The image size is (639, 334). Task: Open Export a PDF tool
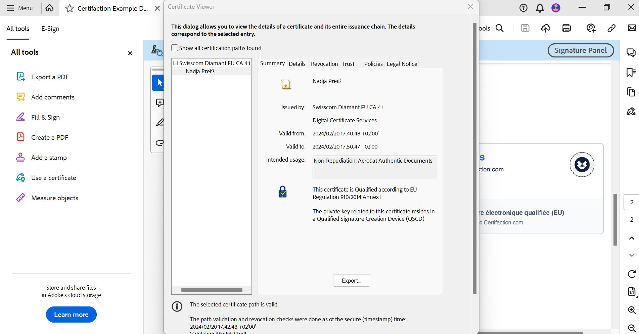[x=50, y=77]
